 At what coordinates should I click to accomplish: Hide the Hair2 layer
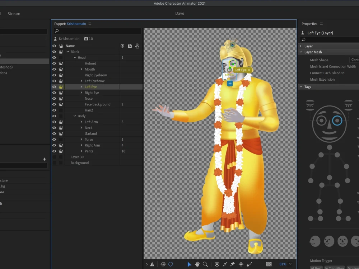click(x=54, y=110)
